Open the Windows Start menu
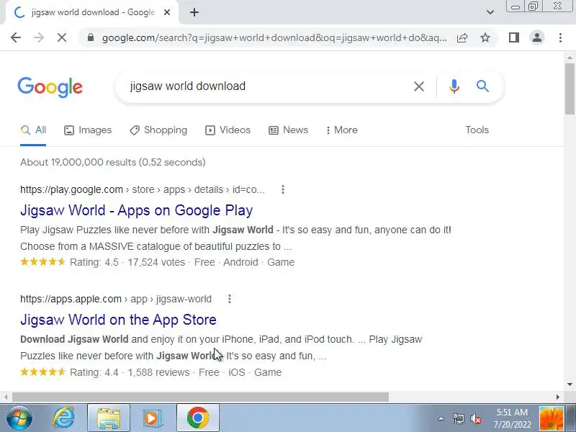Image resolution: width=576 pixels, height=432 pixels. point(19,418)
